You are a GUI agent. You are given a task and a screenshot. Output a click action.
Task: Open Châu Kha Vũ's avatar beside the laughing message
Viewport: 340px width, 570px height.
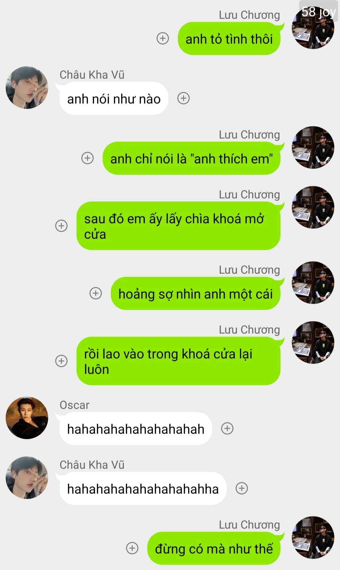[27, 478]
